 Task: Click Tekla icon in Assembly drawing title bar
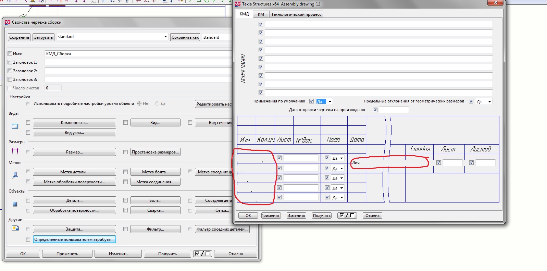click(x=238, y=4)
